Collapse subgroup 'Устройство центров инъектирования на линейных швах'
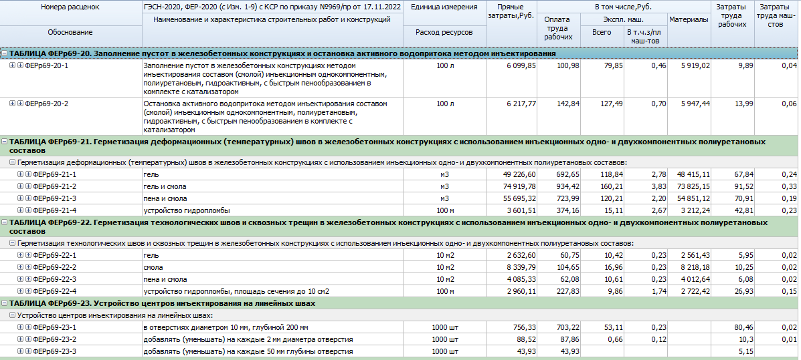This screenshot has height=360, width=801. [12, 315]
